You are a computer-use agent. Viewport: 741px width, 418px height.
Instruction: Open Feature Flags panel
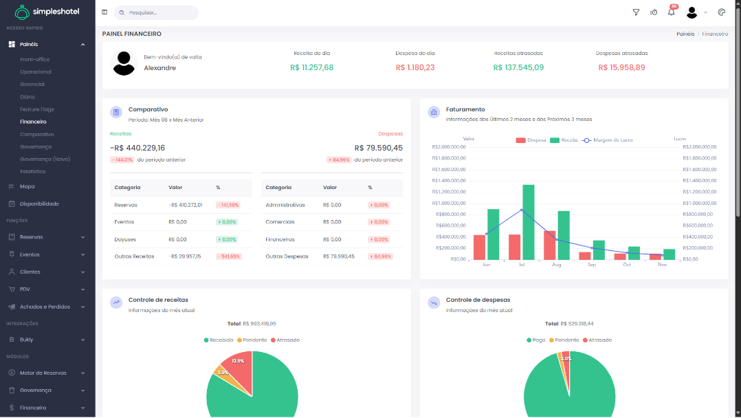tap(37, 109)
